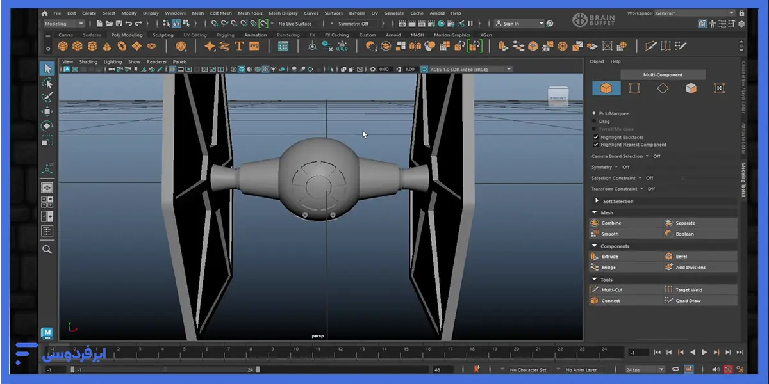Switch to the Animation shelf tab
This screenshot has width=769, height=384.
tap(256, 35)
